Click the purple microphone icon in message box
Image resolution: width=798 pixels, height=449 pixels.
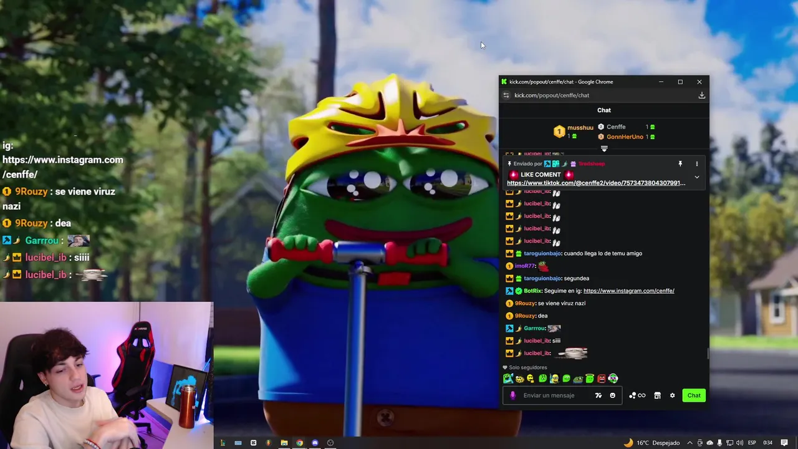(x=513, y=395)
